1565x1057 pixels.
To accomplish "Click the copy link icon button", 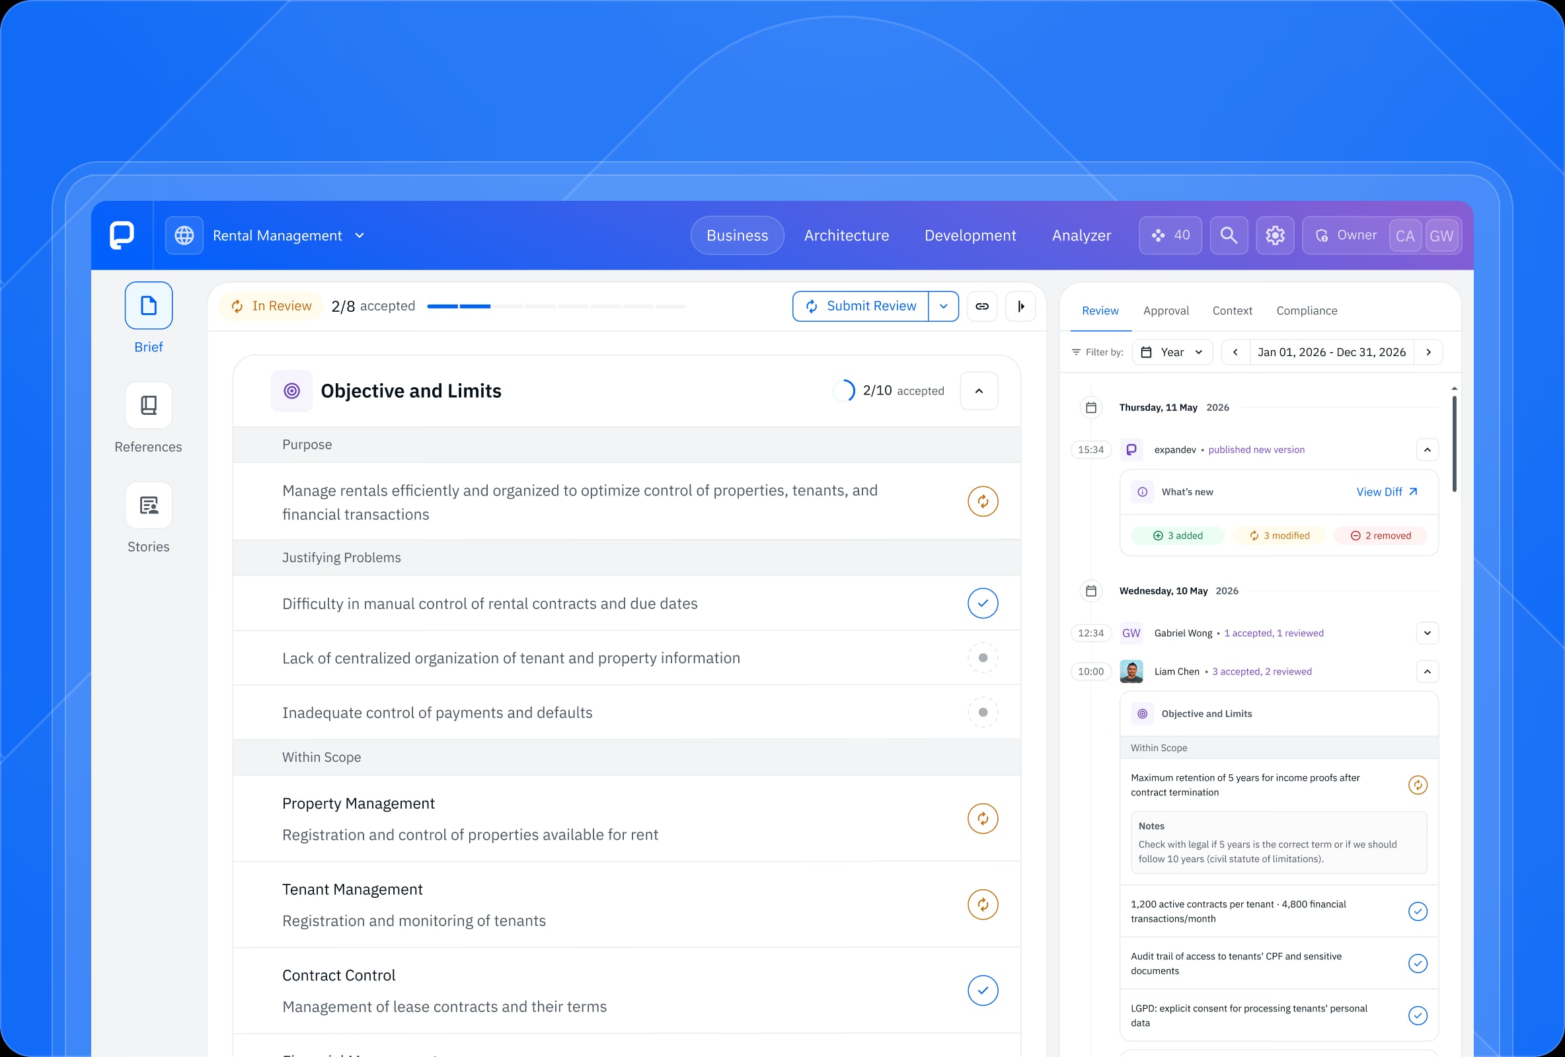I will coord(982,307).
